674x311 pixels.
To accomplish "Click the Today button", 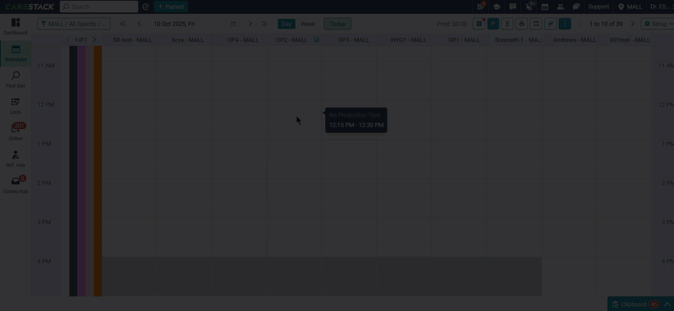I will pos(337,24).
